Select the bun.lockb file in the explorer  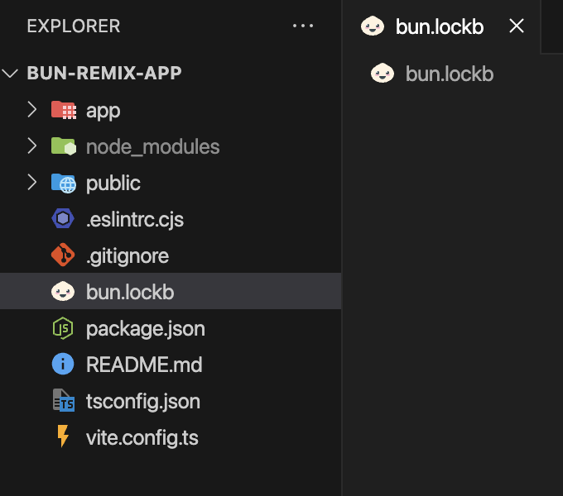click(171, 291)
